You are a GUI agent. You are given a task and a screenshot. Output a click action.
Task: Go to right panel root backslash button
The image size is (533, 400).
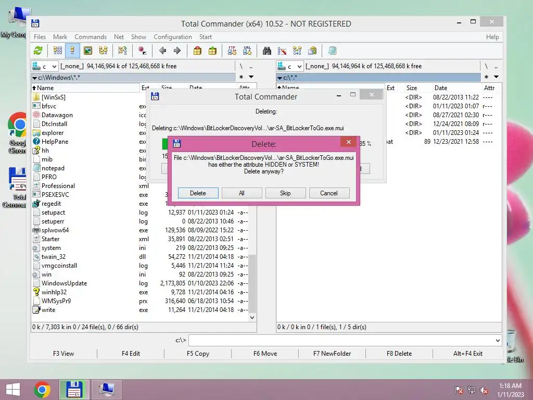tap(486, 66)
